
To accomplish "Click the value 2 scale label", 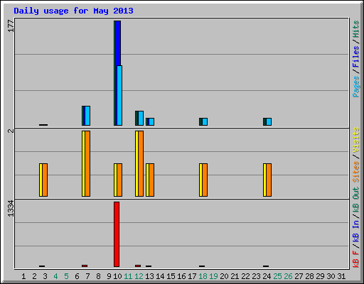I will tap(11, 131).
